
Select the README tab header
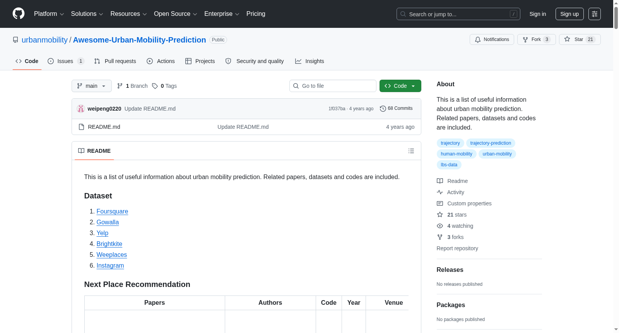(94, 151)
